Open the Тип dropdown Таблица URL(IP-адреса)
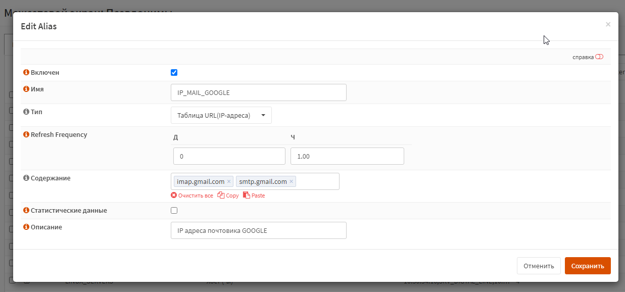 [221, 115]
